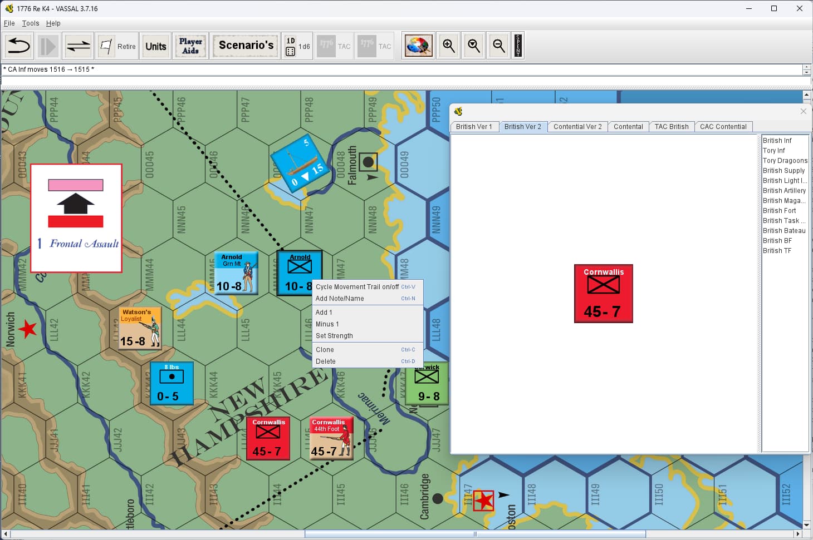Open the Help menu
The height and width of the screenshot is (540, 813).
point(53,23)
